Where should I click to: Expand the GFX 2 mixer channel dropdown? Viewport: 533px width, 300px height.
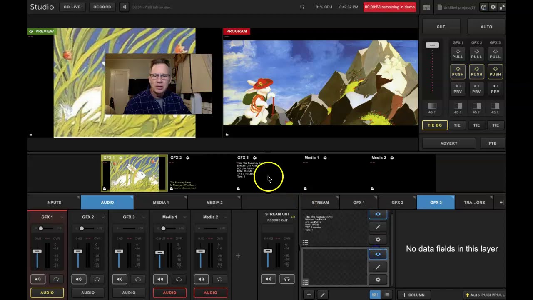(x=103, y=217)
